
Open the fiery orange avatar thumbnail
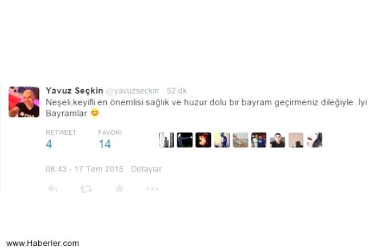coord(203,140)
